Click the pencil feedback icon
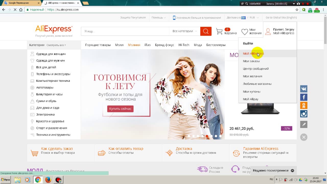 [304, 124]
